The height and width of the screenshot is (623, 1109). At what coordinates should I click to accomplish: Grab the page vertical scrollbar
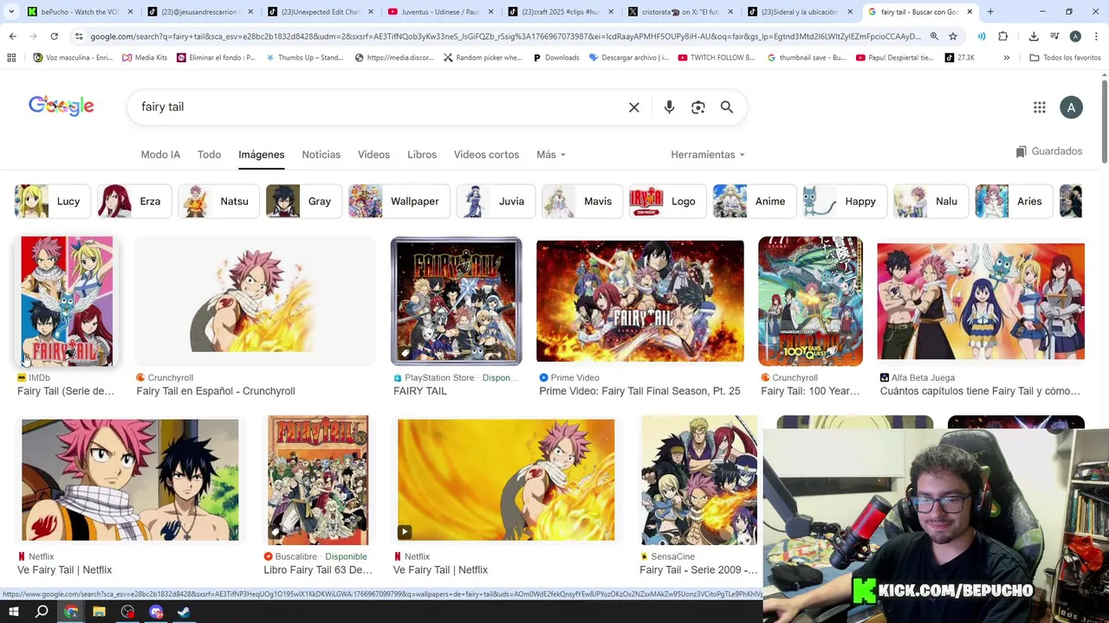pos(1105,121)
